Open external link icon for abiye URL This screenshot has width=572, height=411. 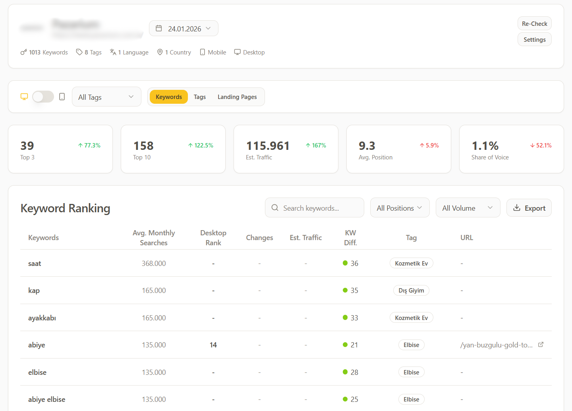click(x=541, y=345)
